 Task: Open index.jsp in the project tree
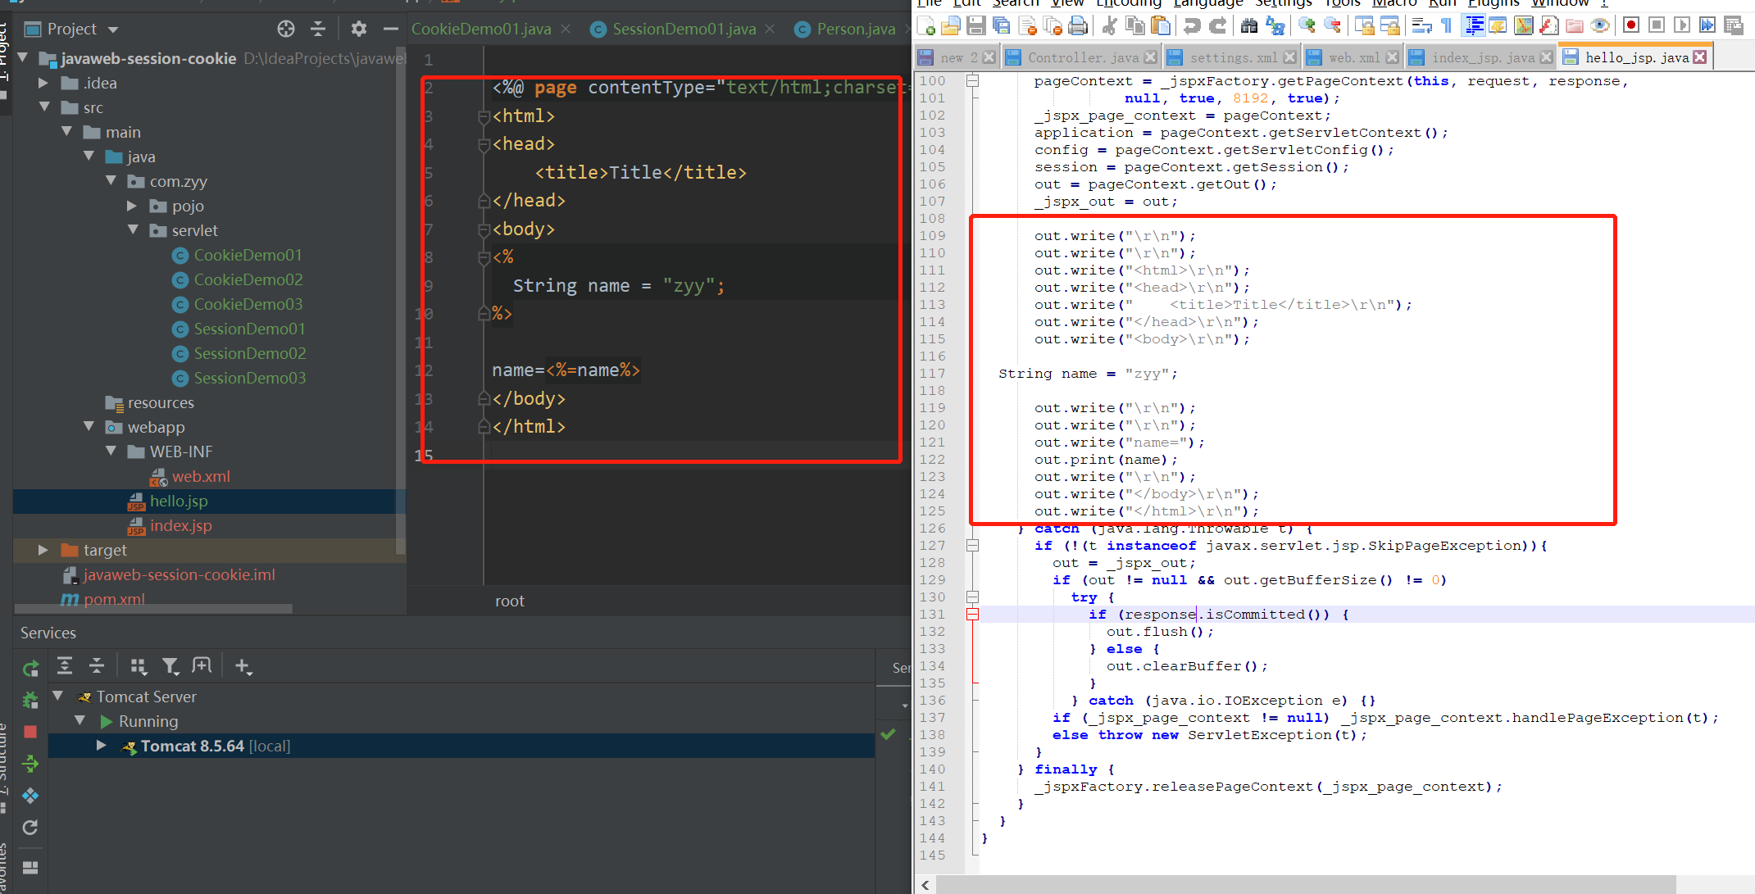click(180, 525)
